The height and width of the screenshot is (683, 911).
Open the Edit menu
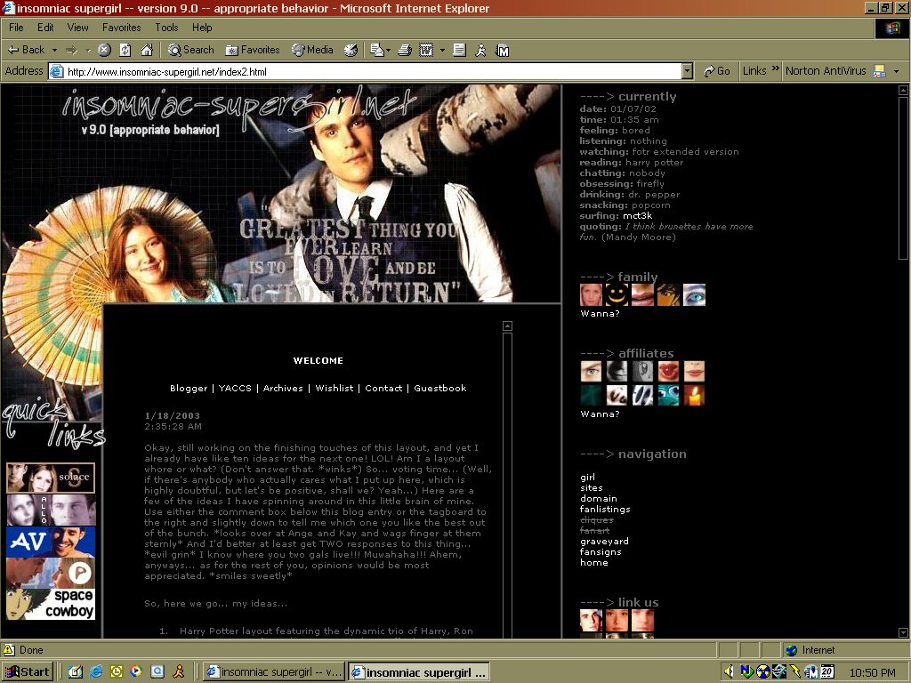pyautogui.click(x=45, y=28)
